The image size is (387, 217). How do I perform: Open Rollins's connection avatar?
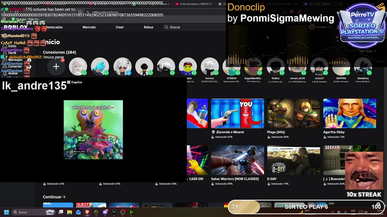[x=275, y=67]
